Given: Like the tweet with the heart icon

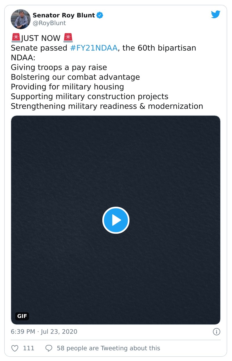Looking at the screenshot, I should [15, 348].
